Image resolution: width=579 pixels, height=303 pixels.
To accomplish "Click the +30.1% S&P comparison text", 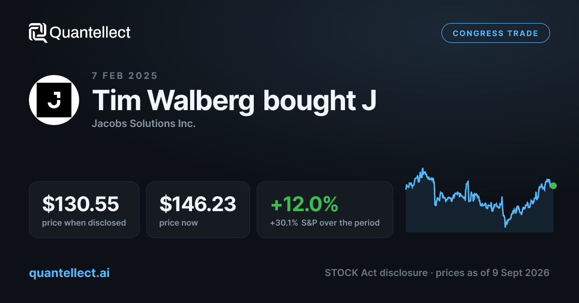I will [325, 223].
